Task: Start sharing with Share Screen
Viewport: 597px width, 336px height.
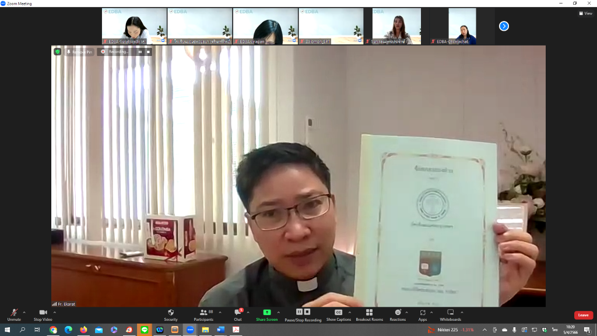Action: click(x=267, y=314)
